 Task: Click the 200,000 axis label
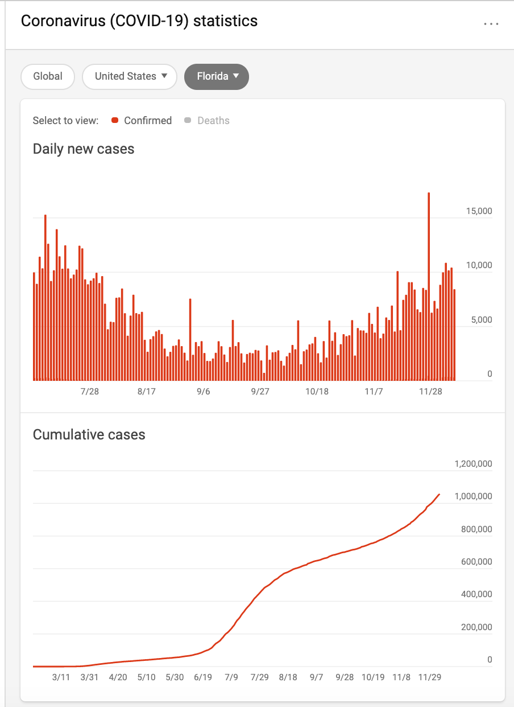point(477,627)
